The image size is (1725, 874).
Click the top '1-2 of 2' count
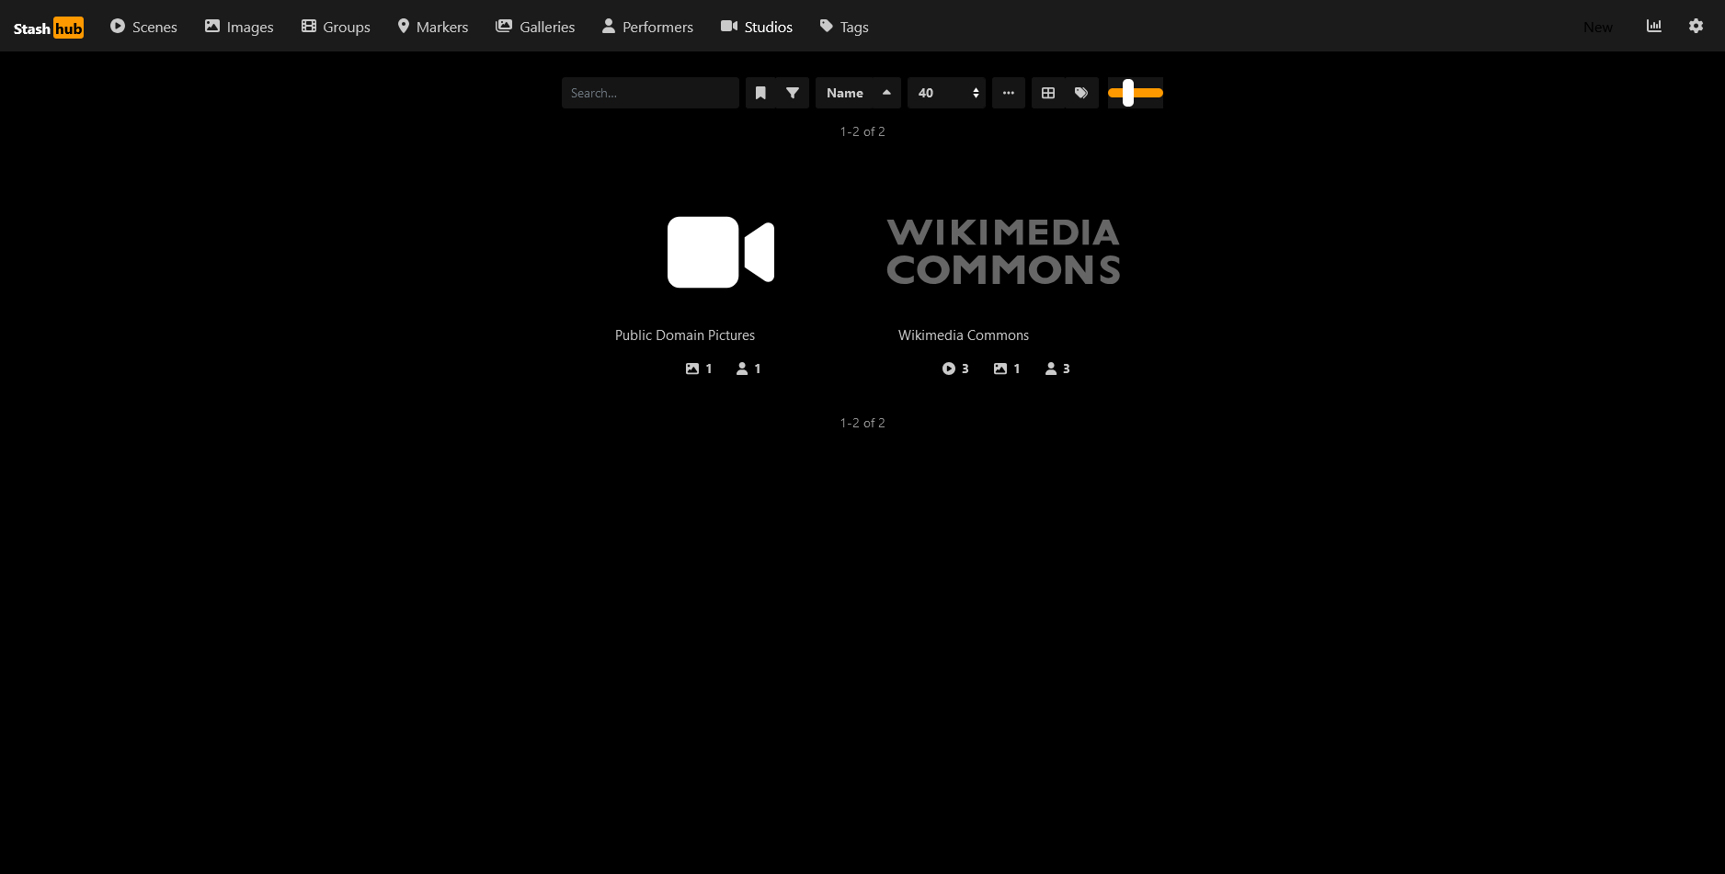click(862, 131)
